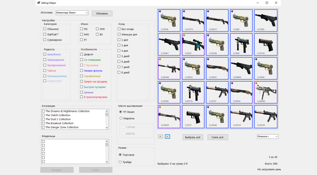Screen dimensions: 317x175
Task: Click the Glock item with float 0,1073
Action: coord(193,116)
